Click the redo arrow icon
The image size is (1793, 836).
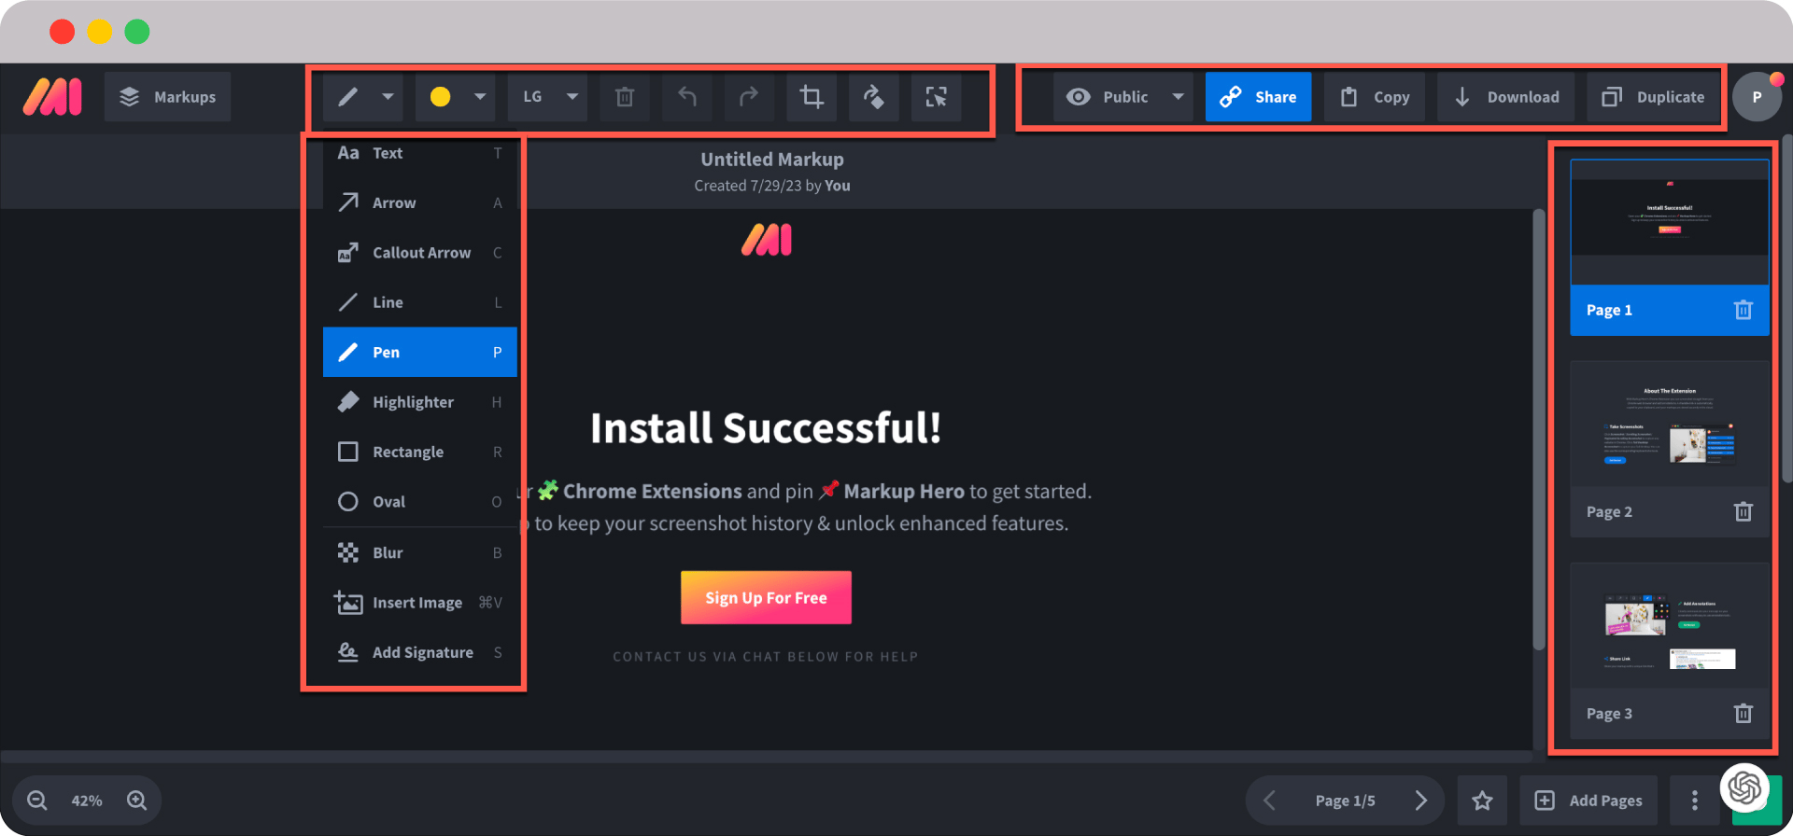tap(749, 97)
